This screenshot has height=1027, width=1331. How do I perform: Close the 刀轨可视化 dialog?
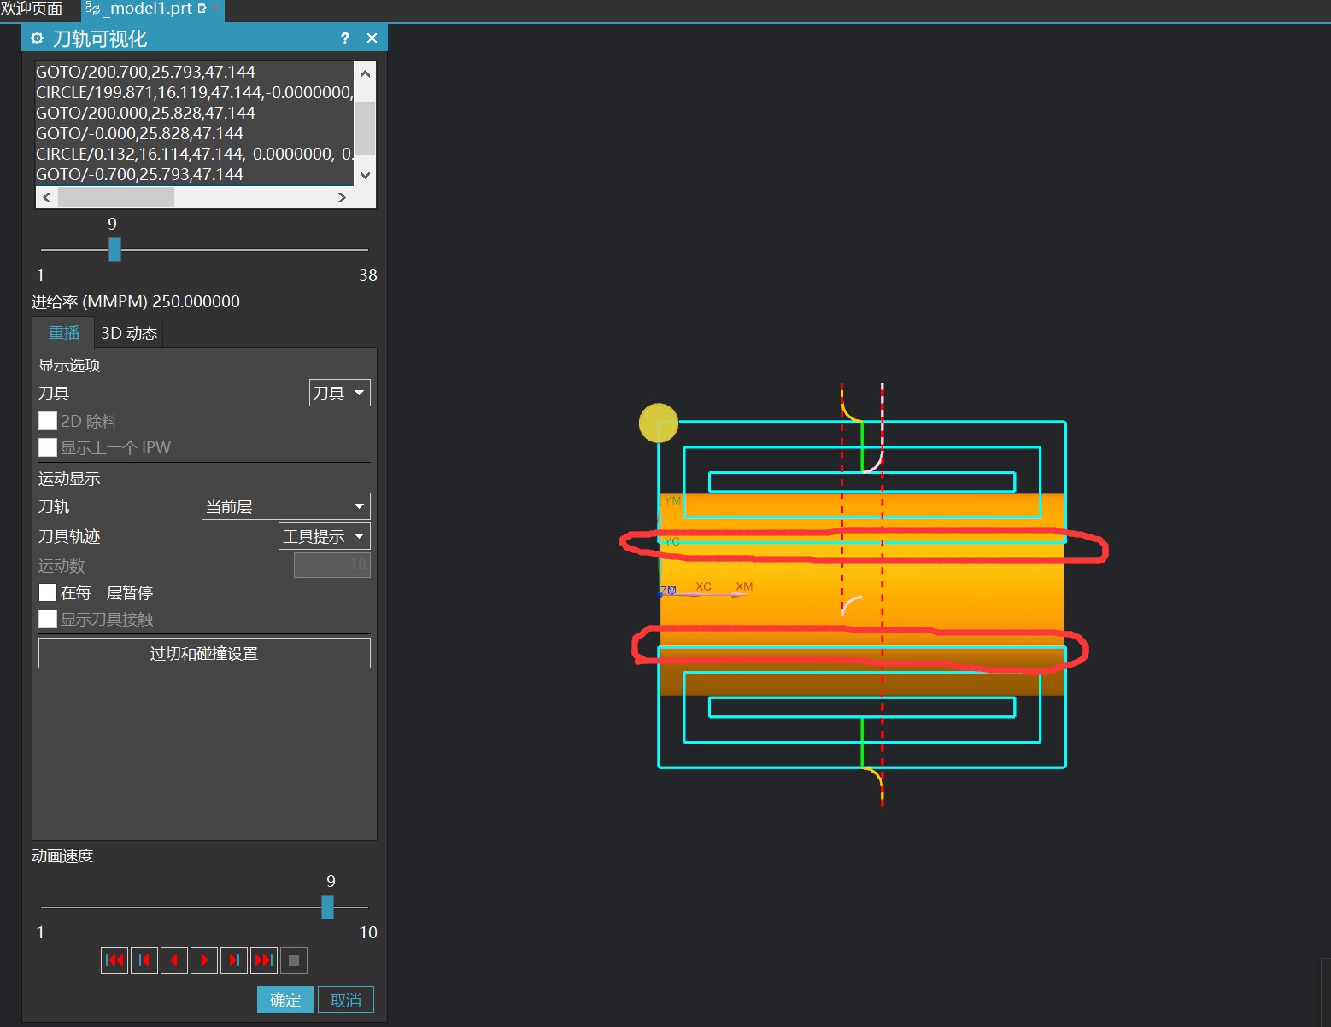[x=372, y=38]
